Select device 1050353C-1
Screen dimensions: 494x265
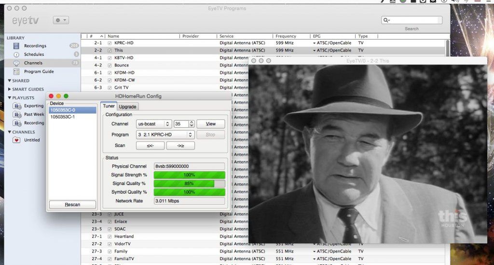click(x=73, y=117)
